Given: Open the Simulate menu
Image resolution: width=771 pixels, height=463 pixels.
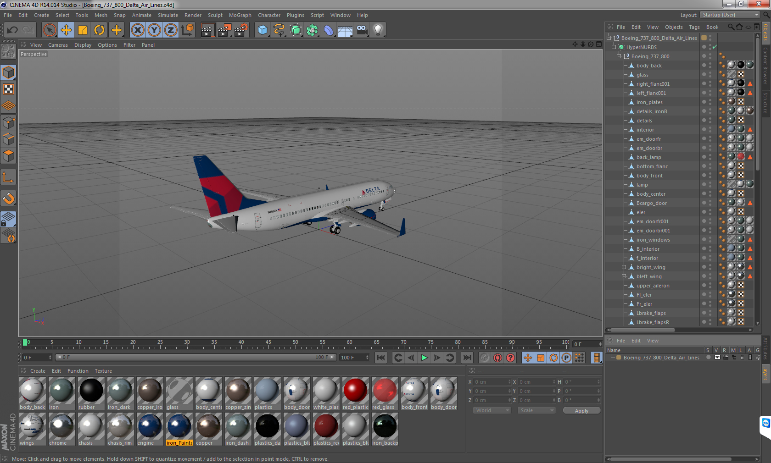Looking at the screenshot, I should [168, 15].
